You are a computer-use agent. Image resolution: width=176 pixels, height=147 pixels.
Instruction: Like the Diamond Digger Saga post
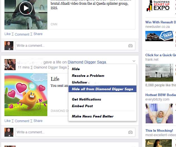pos(8,121)
